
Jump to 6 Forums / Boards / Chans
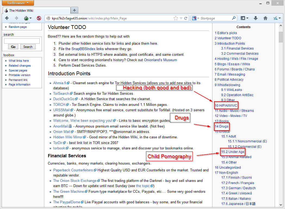pyautogui.click(x=235, y=69)
